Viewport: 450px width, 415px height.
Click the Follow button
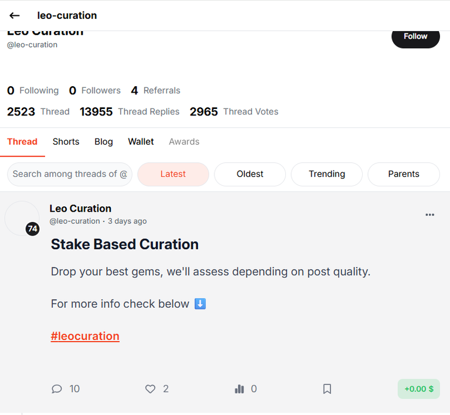(x=415, y=36)
